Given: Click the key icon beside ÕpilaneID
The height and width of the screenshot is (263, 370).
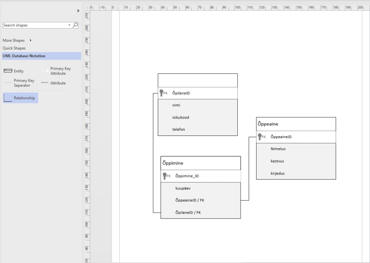Looking at the screenshot, I should 162,93.
